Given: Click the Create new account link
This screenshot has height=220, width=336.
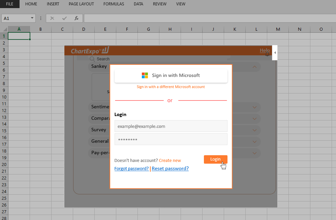Looking at the screenshot, I should tap(170, 161).
